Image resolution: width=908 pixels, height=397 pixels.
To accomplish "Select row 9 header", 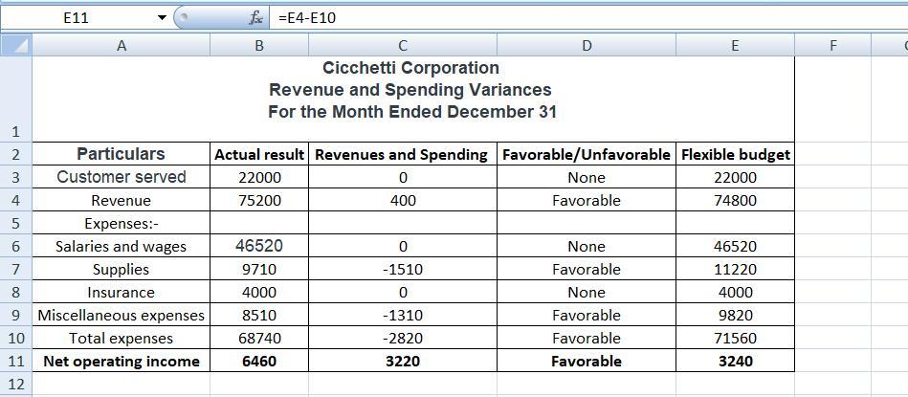I will pos(15,315).
